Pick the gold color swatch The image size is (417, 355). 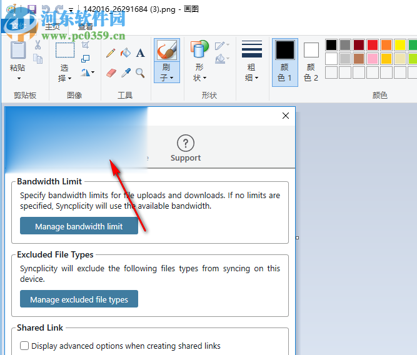[386, 59]
